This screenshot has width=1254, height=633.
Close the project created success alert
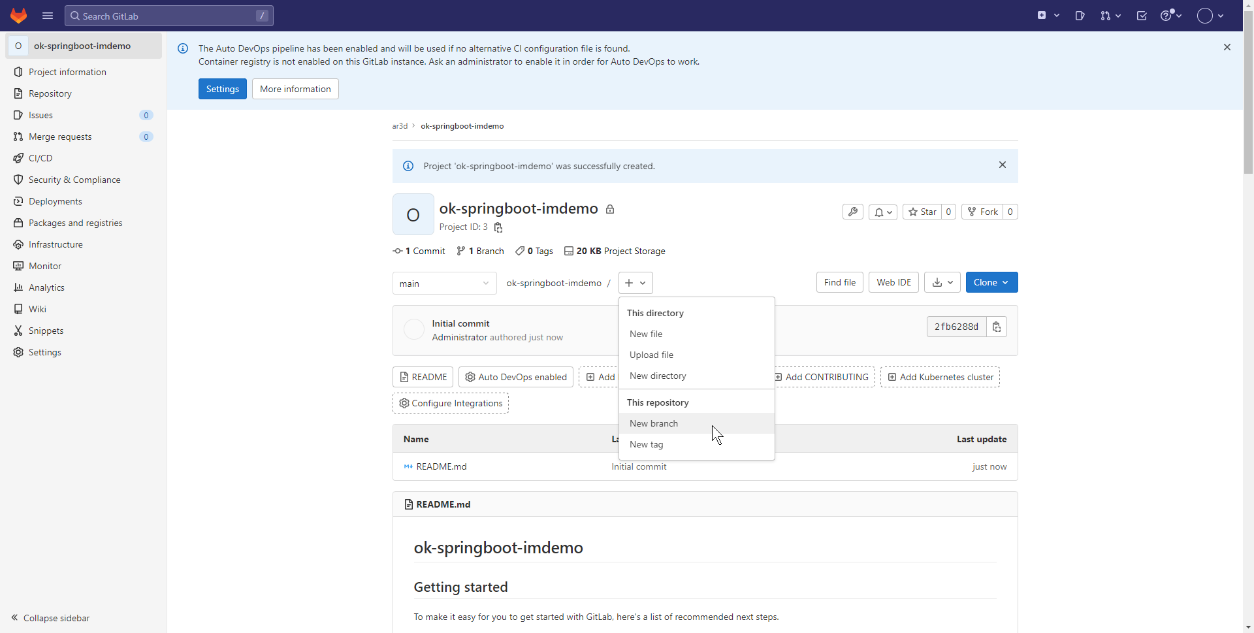[1003, 165]
